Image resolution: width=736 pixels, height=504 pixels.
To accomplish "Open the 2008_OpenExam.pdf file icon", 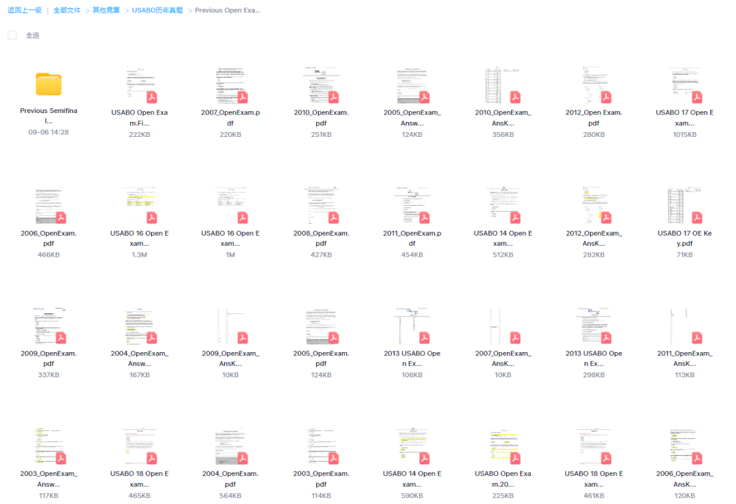I will point(321,206).
